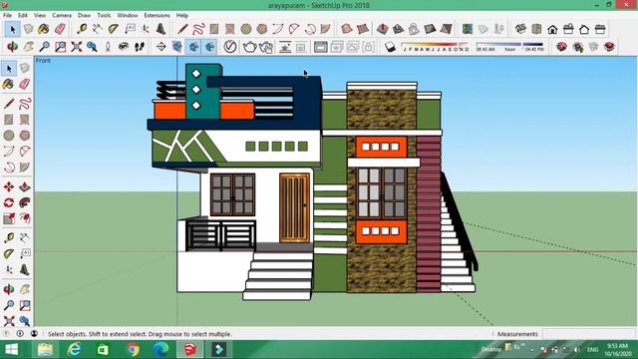Select Polygon tool in the top toolbar
This screenshot has width=638, height=359.
coord(262,29)
